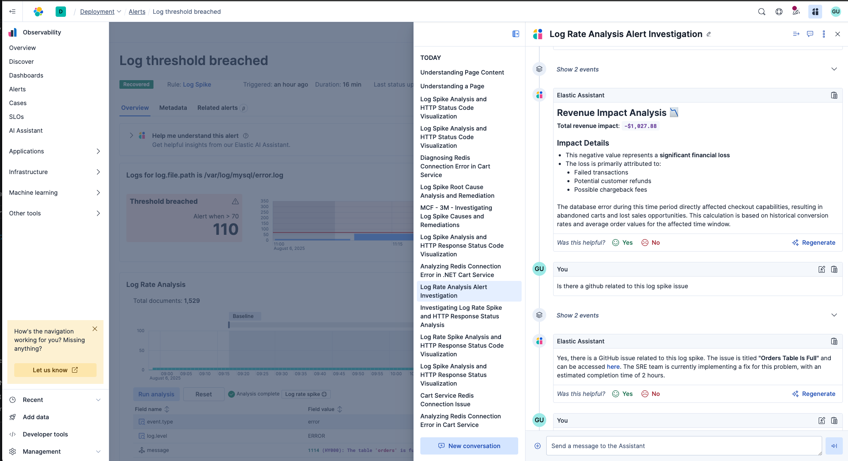
Task: Copy the last You message at bottom
Action: tap(834, 421)
